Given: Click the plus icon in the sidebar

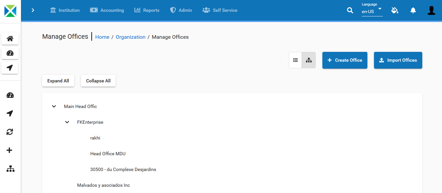Looking at the screenshot, I should point(10,150).
